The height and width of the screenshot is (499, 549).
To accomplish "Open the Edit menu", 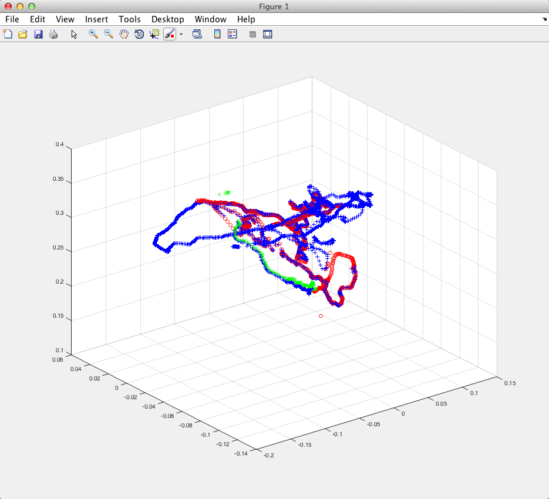I will click(x=38, y=19).
